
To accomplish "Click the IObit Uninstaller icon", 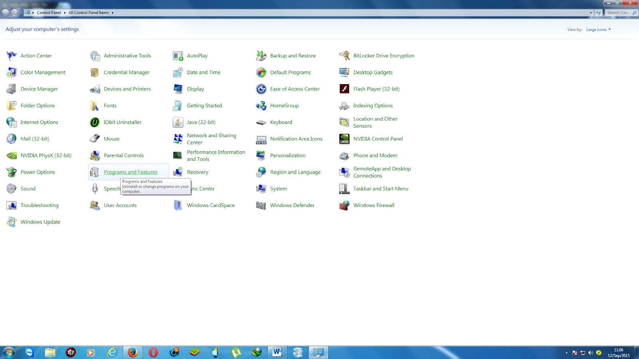I will (95, 122).
